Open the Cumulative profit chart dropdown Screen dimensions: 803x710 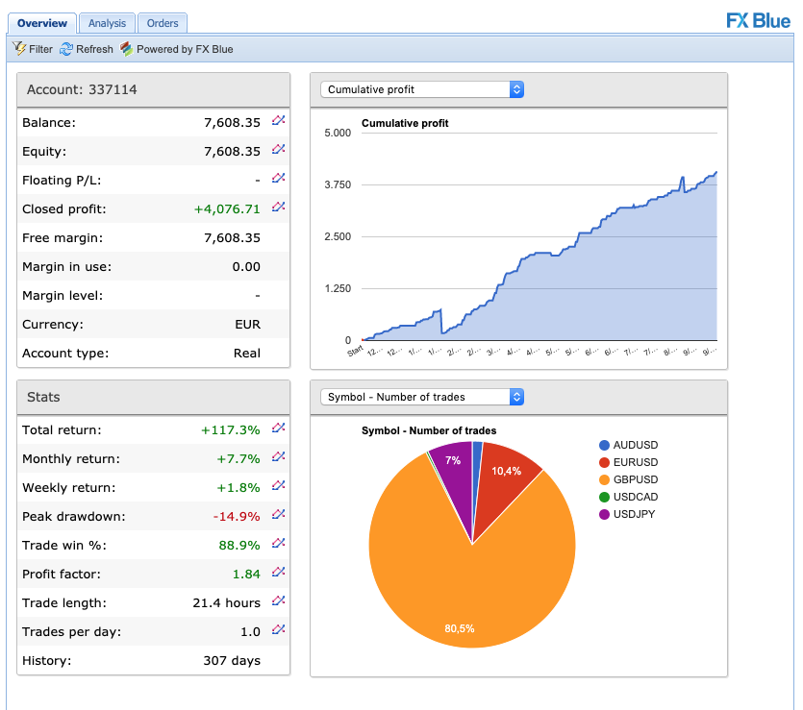tap(422, 89)
